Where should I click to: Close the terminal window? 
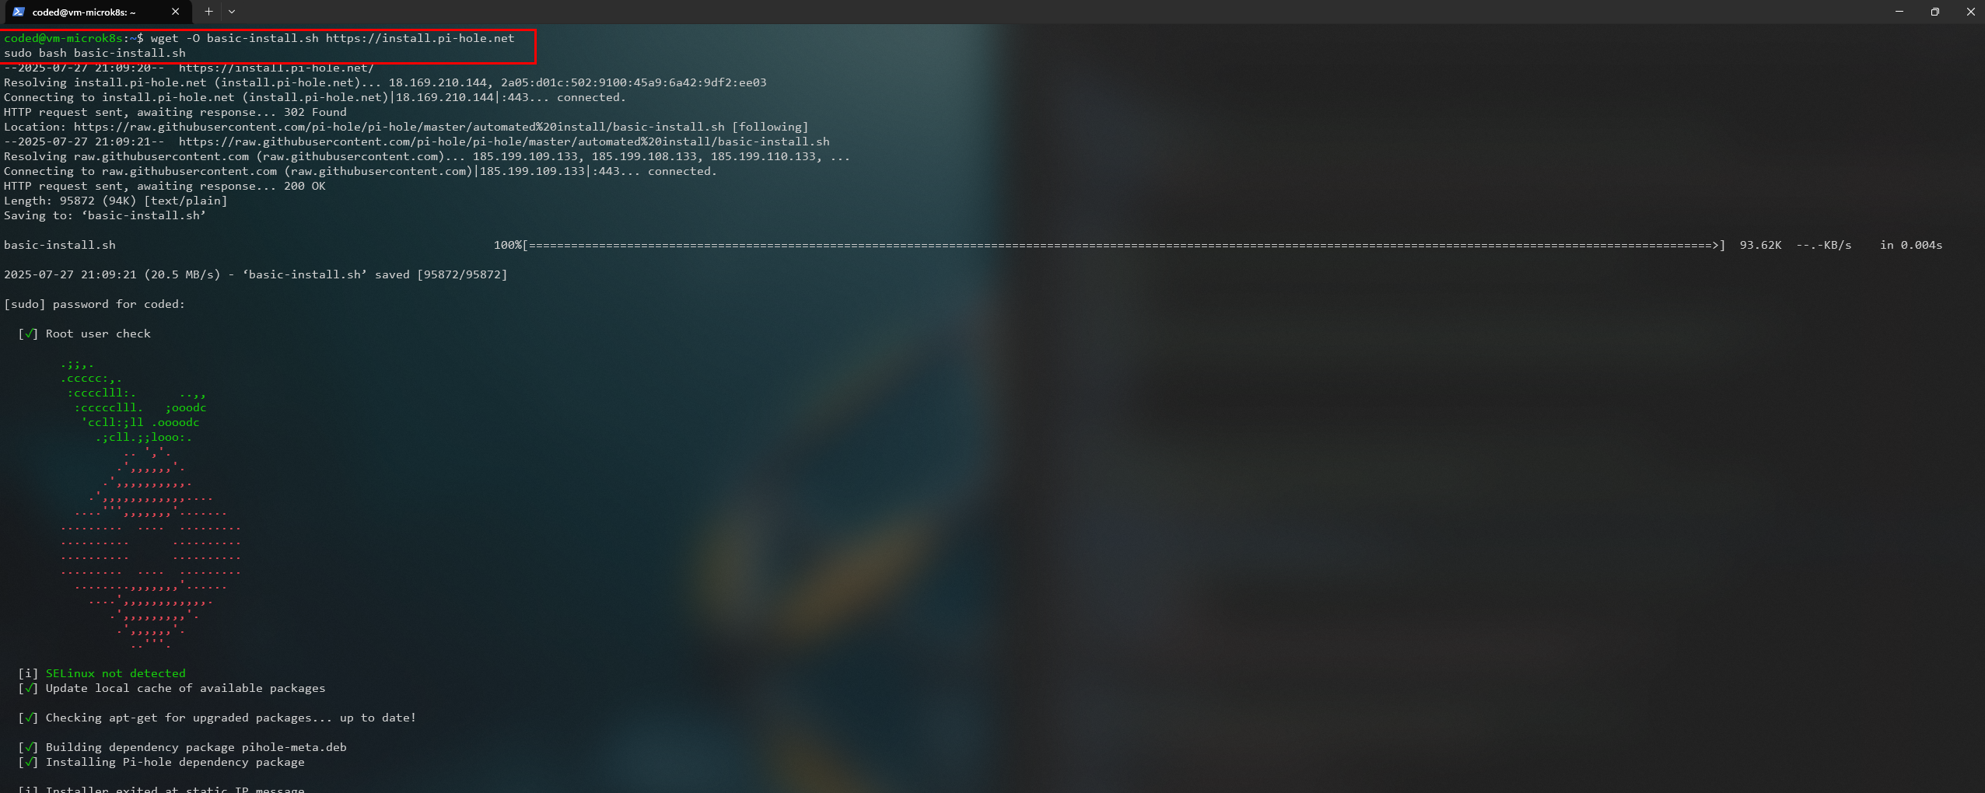coord(1970,12)
